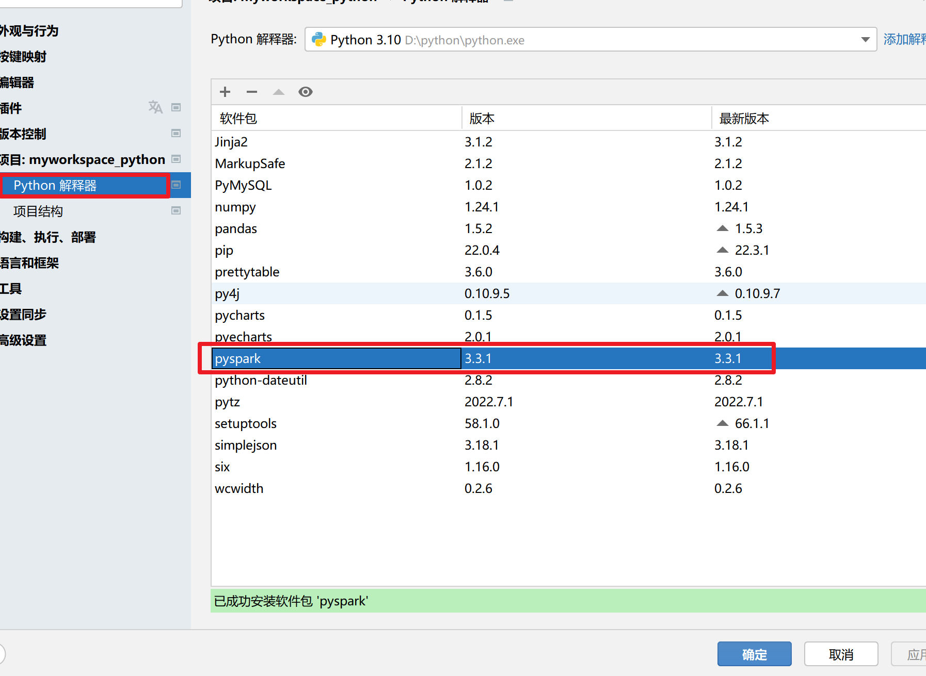Open the 按键映射 settings section
Screen dimensions: 926x676
[24, 56]
